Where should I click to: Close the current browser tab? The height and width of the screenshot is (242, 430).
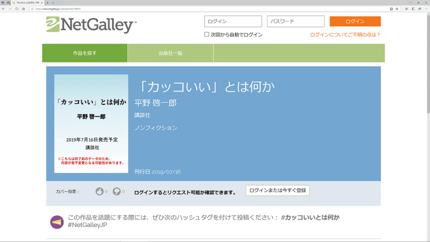[x=42, y=3]
